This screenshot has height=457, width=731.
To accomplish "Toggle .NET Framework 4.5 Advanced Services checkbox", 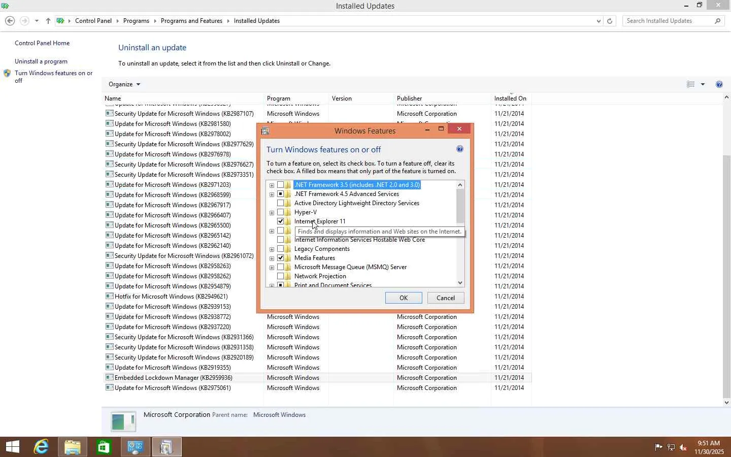I will pos(280,194).
